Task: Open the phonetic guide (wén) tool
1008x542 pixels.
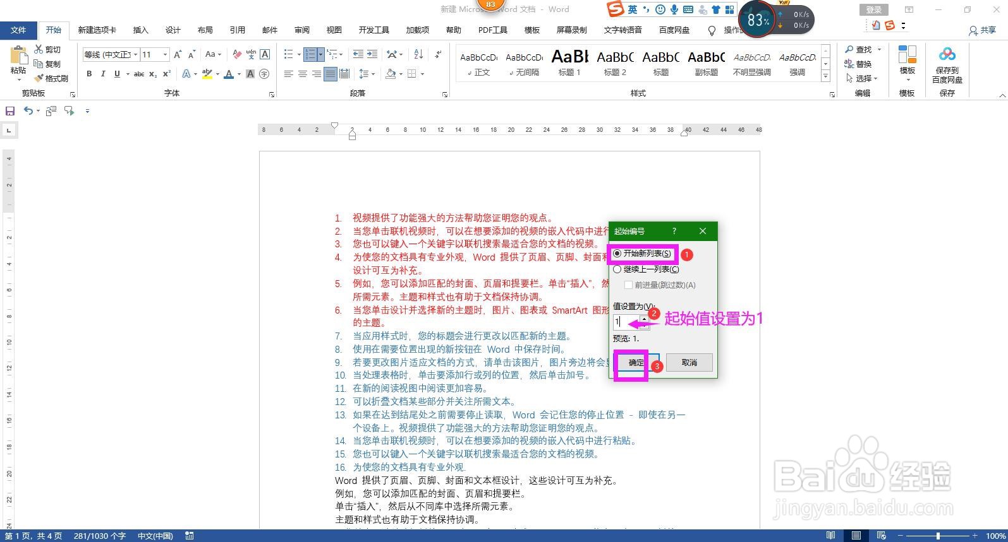Action: (251, 54)
